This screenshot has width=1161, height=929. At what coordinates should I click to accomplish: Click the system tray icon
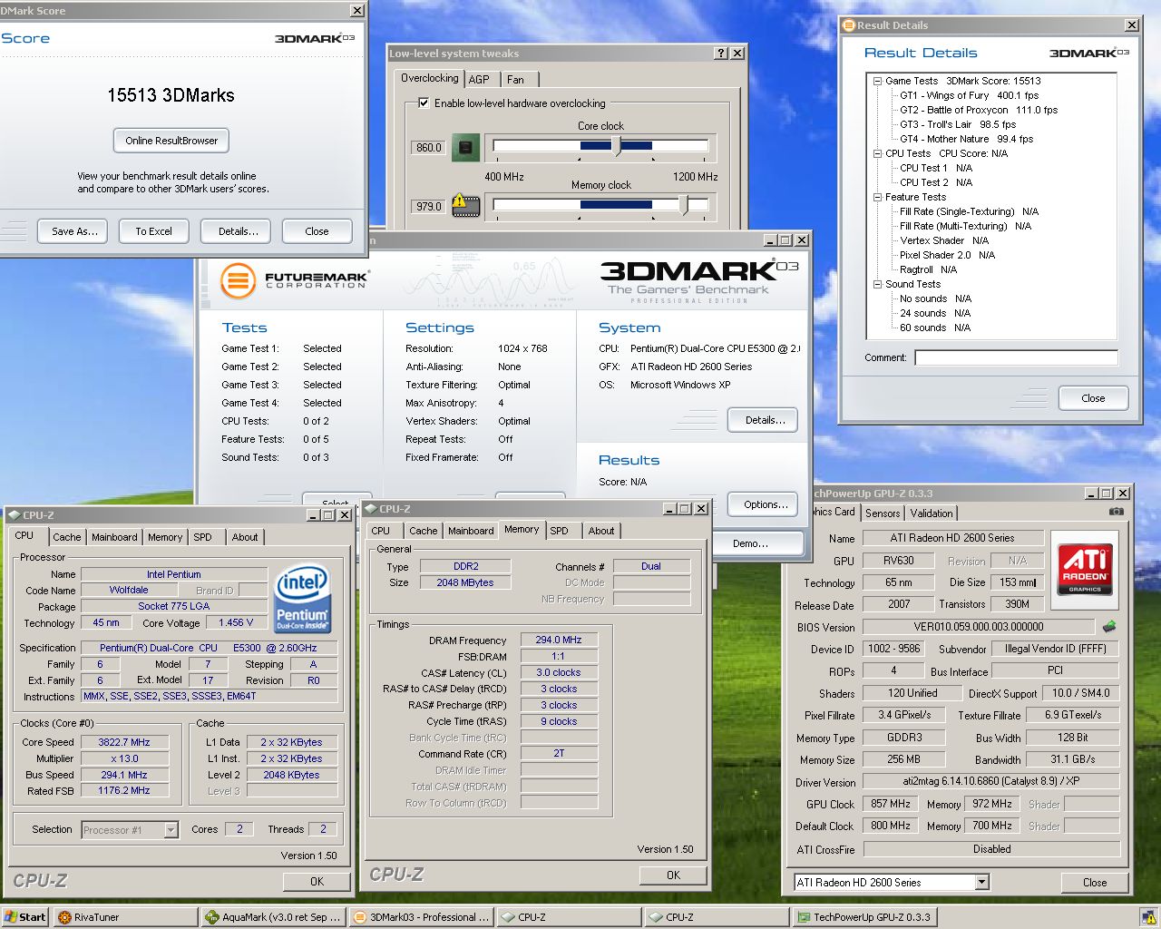tap(1148, 917)
